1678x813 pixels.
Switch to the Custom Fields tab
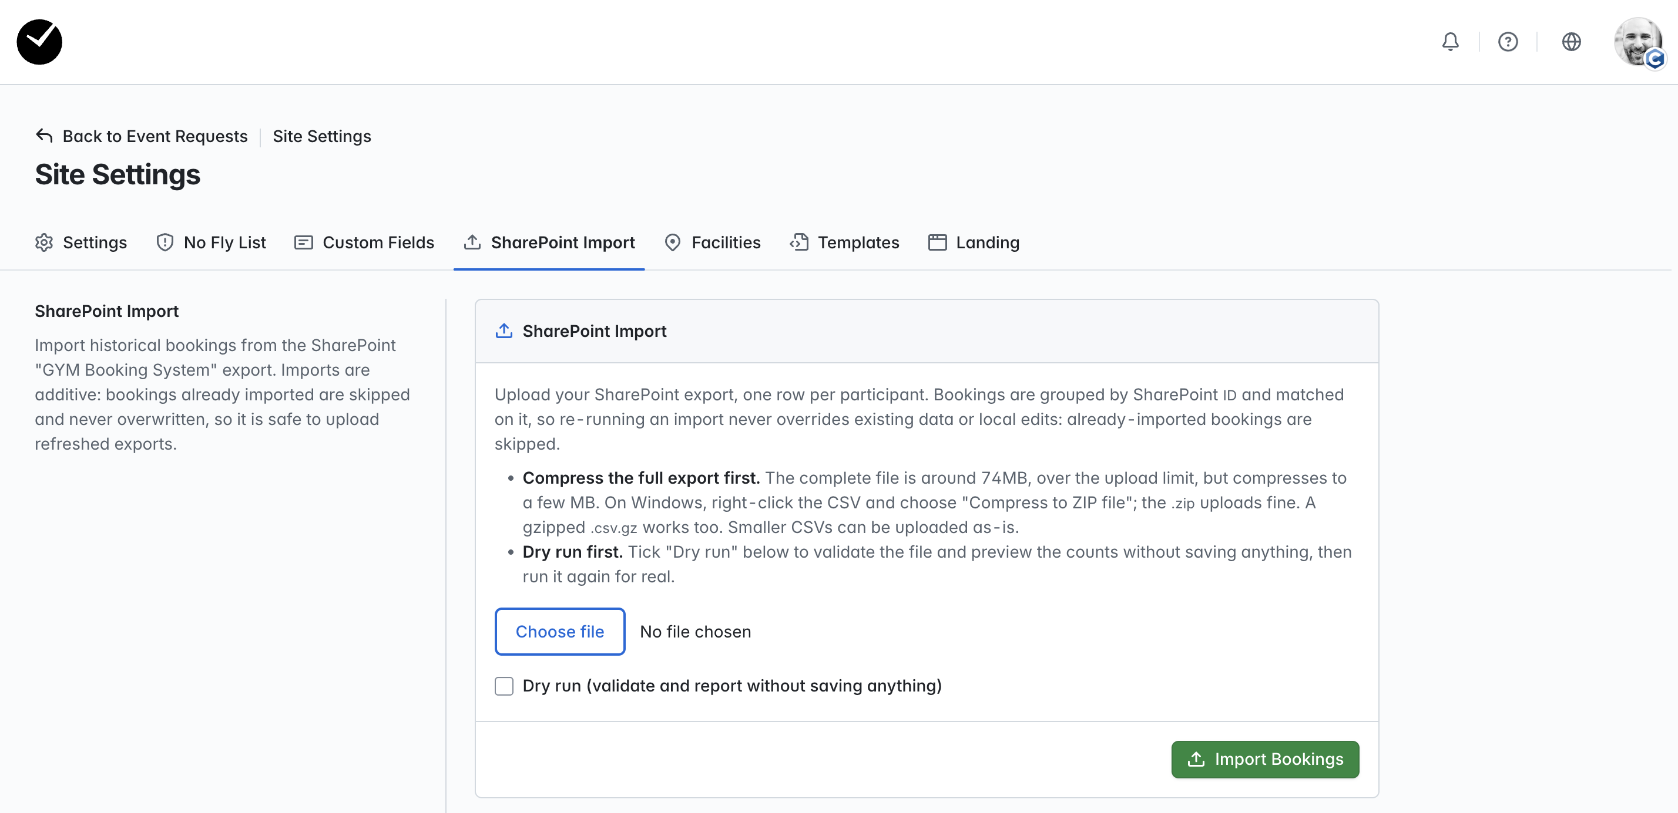tap(364, 242)
